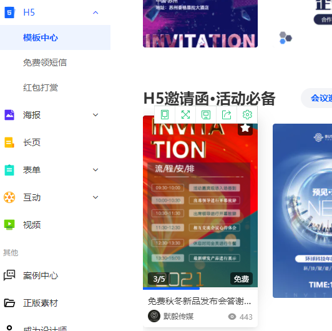Click the hexagon logo icon
The height and width of the screenshot is (331, 332).
pos(285,38)
